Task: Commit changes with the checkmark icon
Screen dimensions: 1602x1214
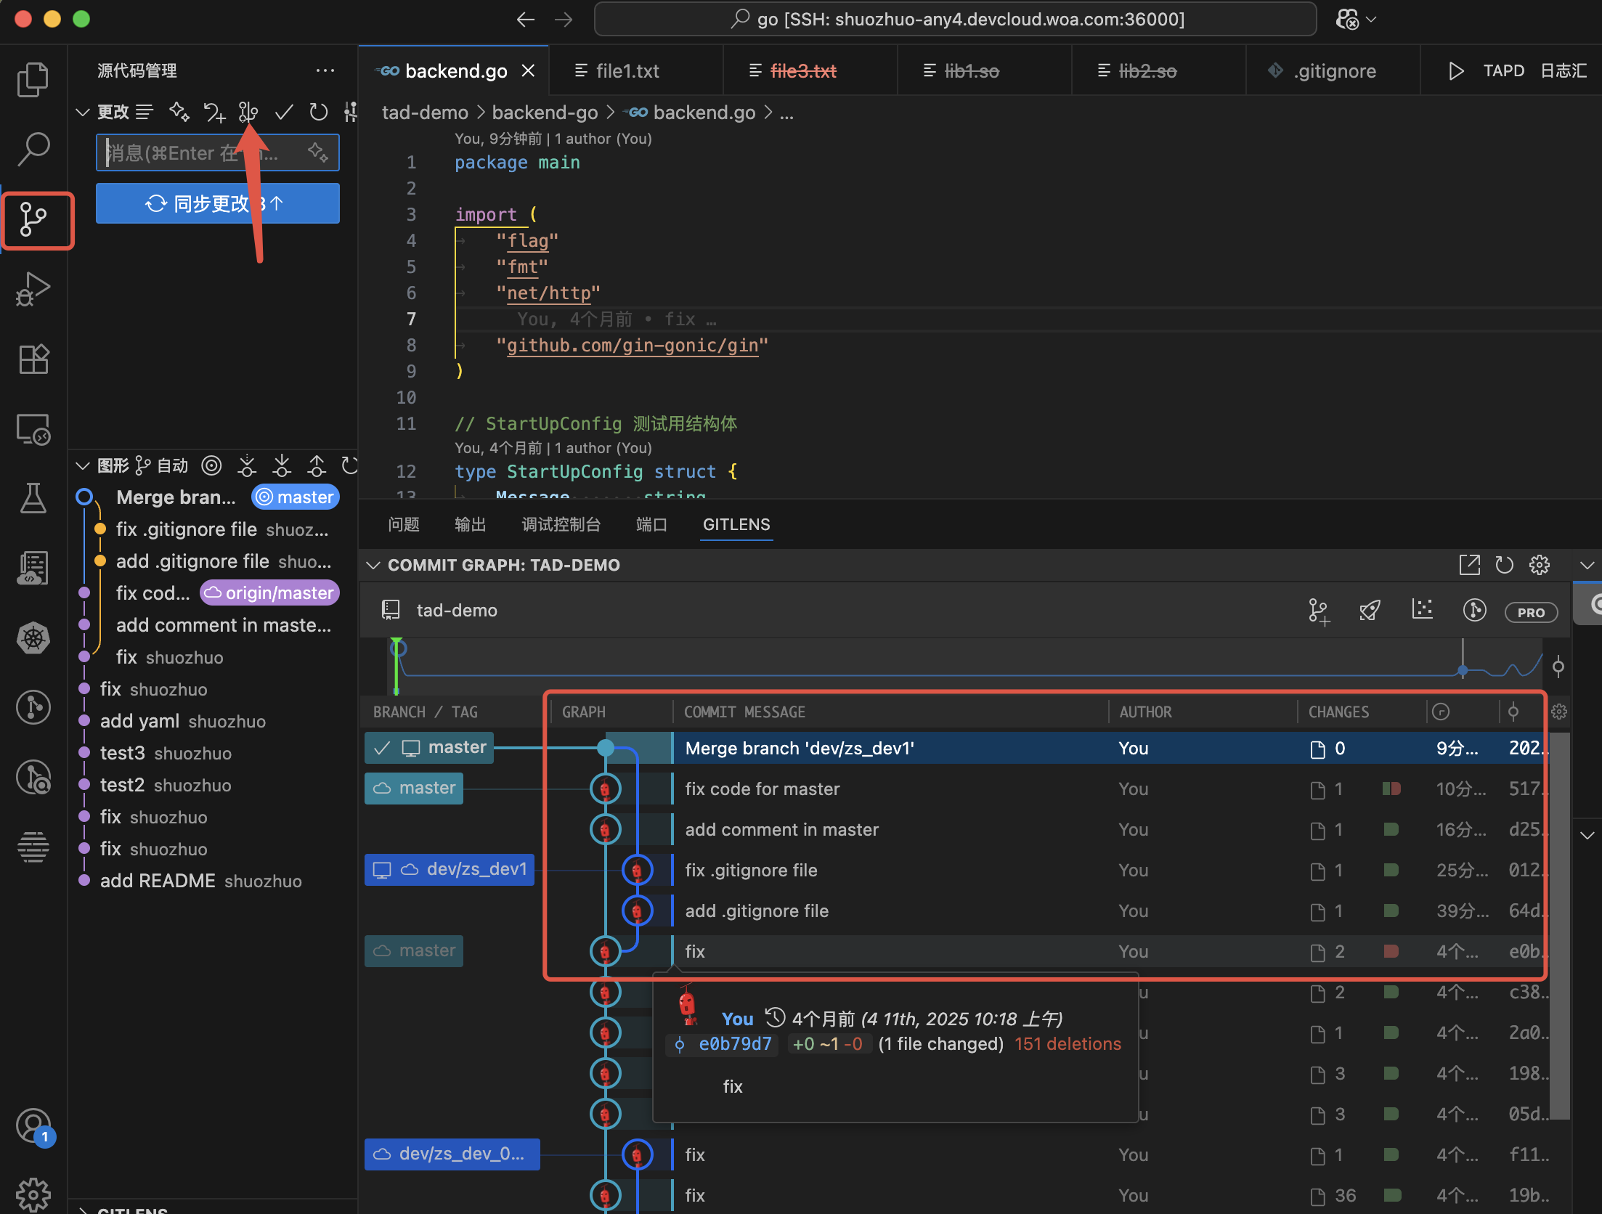Action: click(x=283, y=112)
